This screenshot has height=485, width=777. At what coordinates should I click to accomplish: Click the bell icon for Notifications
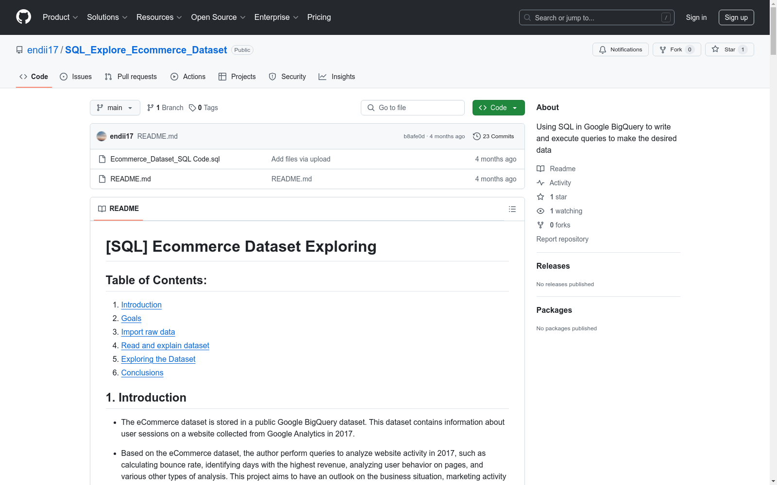tap(603, 49)
